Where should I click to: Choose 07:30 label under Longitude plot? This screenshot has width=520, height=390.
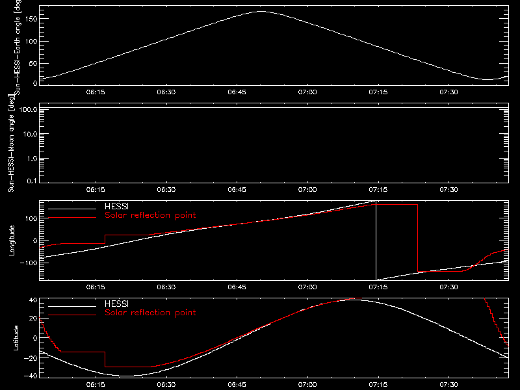tap(448, 287)
